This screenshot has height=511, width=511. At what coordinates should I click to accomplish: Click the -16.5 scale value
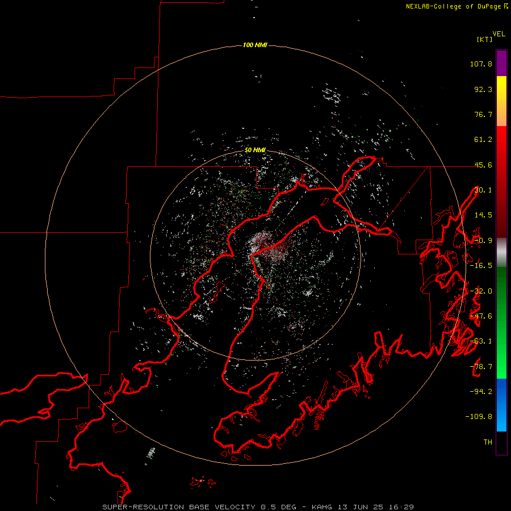point(481,266)
